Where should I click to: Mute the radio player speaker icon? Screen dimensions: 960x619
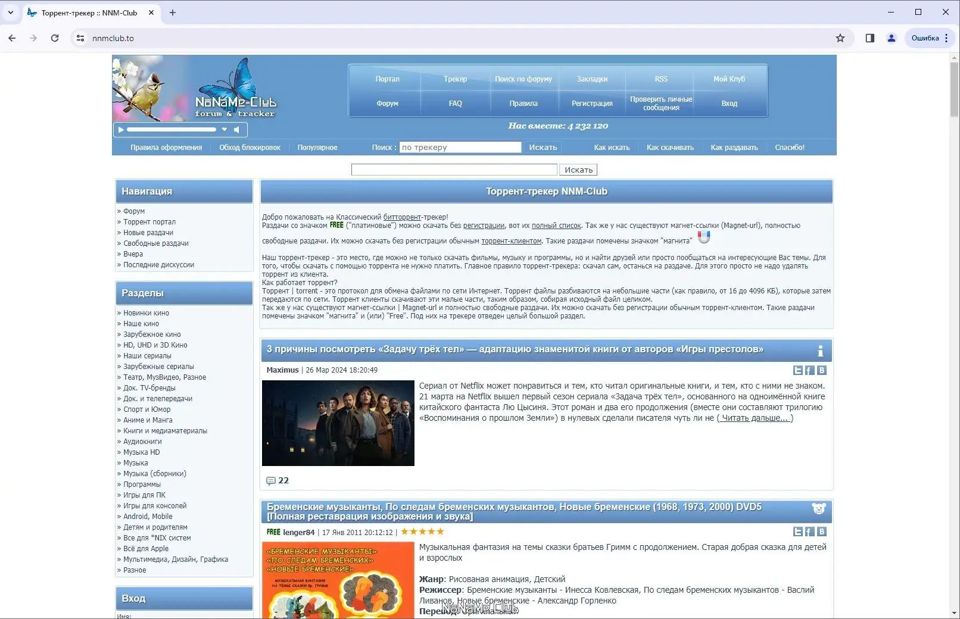pos(237,129)
